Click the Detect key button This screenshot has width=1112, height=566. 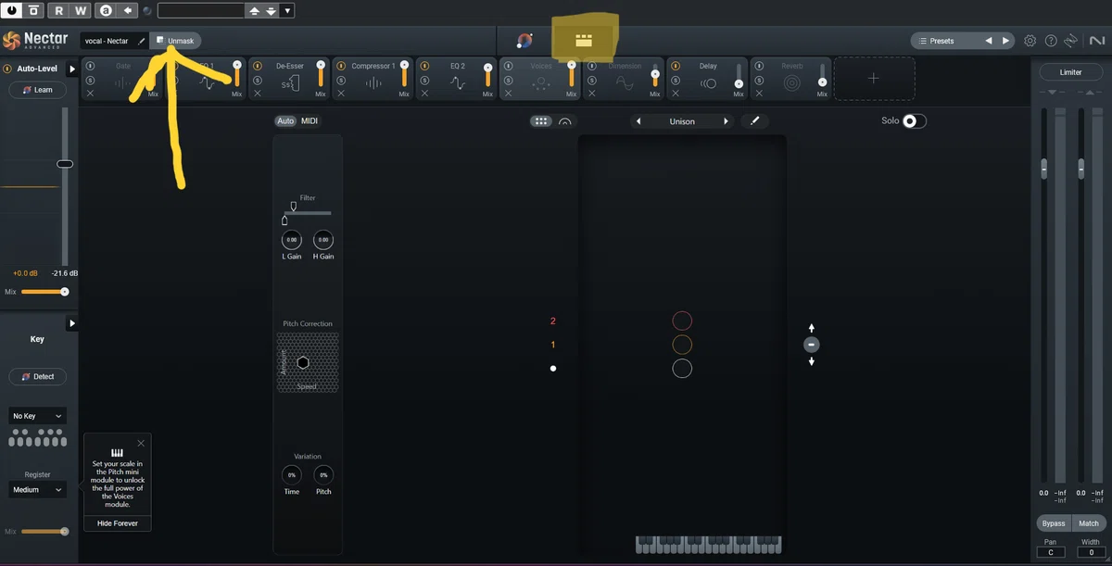click(37, 377)
